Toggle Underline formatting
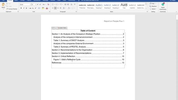 26,8
